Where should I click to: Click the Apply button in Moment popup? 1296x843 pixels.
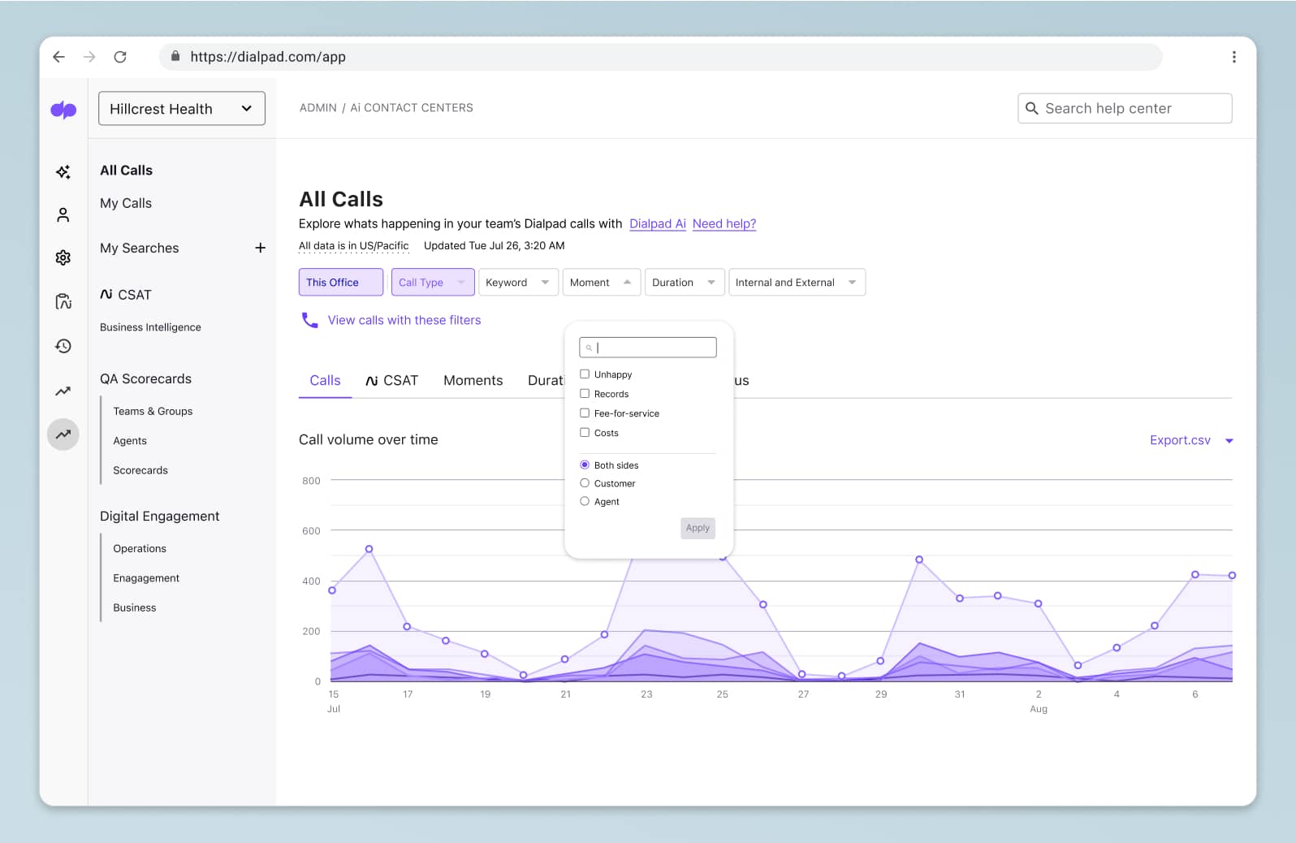pyautogui.click(x=698, y=528)
